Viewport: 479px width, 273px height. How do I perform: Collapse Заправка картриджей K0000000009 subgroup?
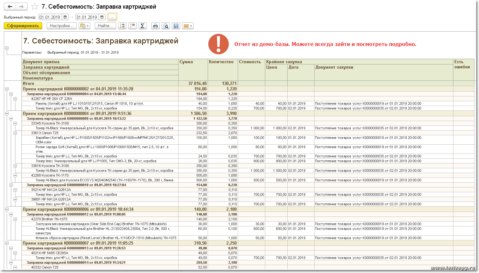click(11, 118)
